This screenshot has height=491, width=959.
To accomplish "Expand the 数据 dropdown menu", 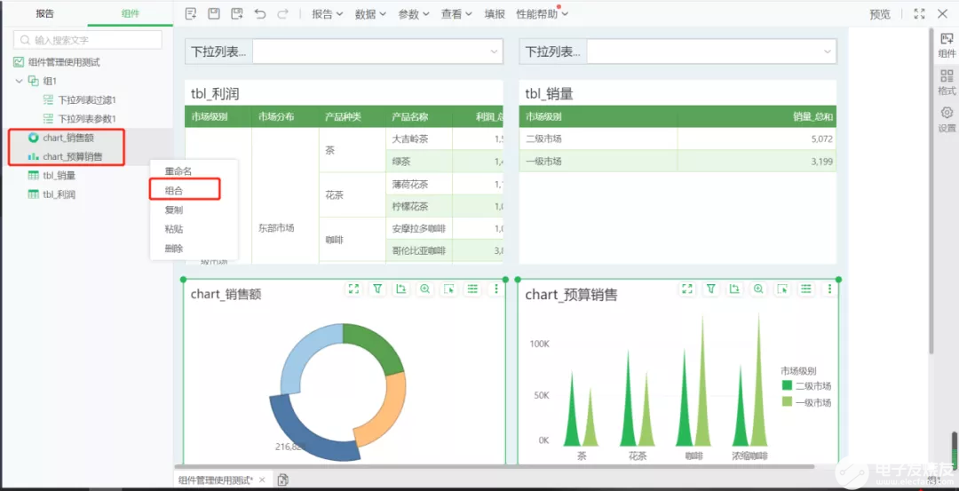I will tap(370, 14).
